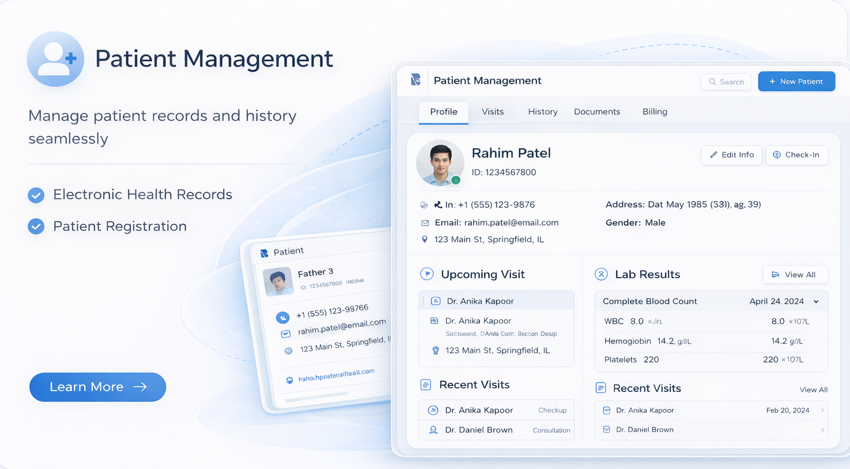Screen dimensions: 850x469
Task: Click the green online status dot on avatar
Action: [x=456, y=180]
